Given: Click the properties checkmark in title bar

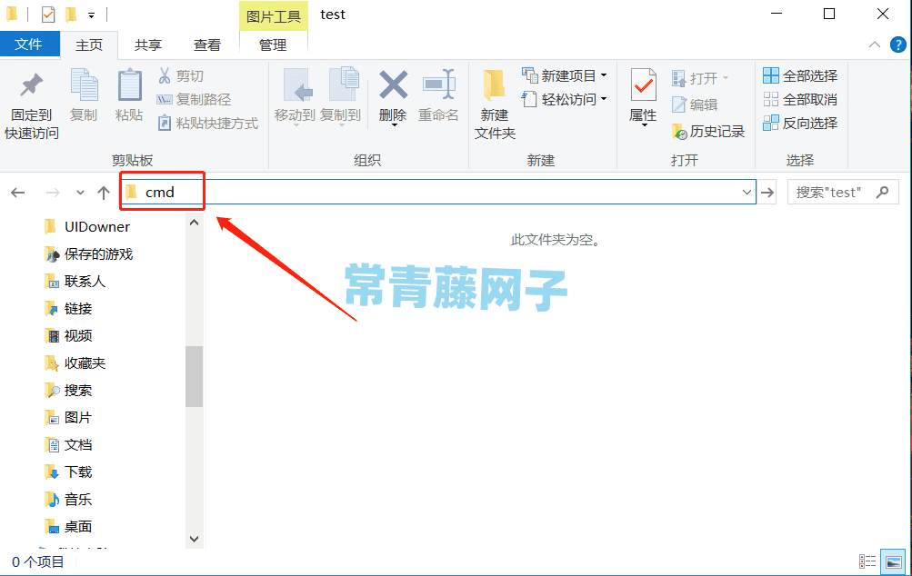Looking at the screenshot, I should (x=48, y=14).
